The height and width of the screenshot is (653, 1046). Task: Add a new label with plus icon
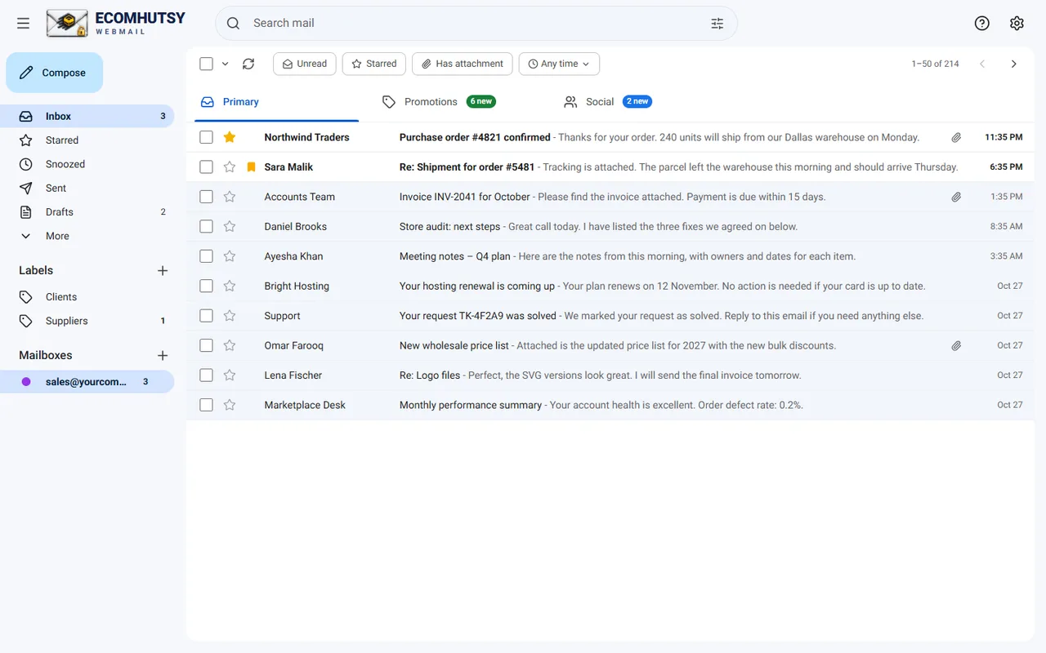[x=163, y=271]
